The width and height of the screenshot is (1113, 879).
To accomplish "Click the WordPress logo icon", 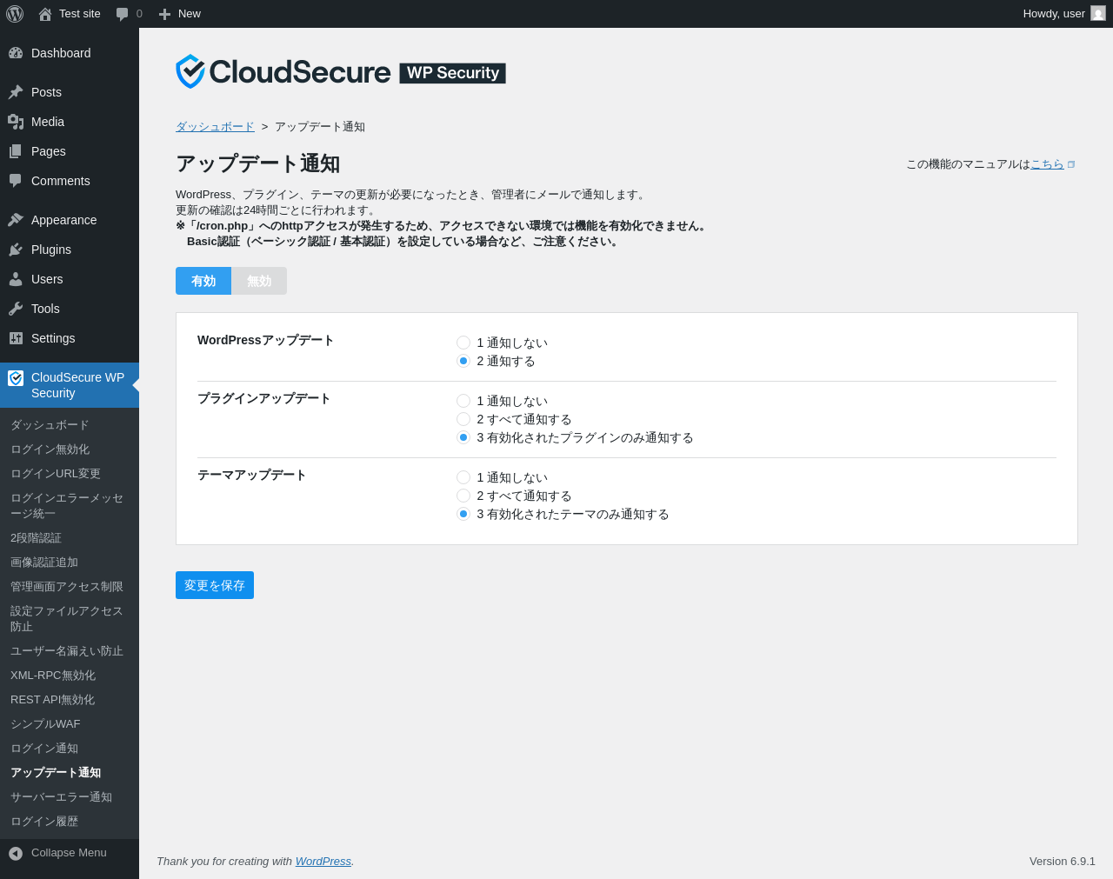I will click(15, 14).
